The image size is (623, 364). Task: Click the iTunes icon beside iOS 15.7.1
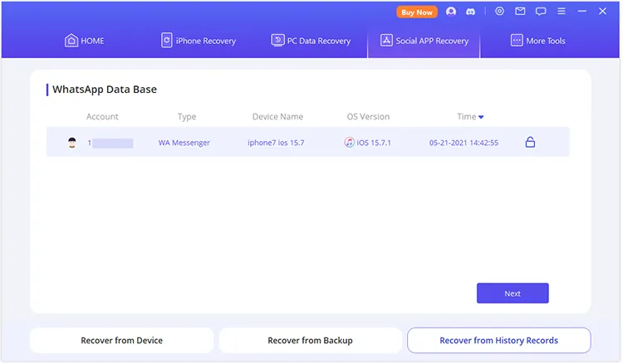349,142
